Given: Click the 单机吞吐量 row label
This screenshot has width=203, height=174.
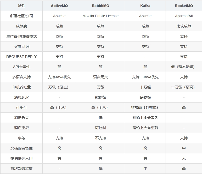Looking at the screenshot, I should point(21,87).
